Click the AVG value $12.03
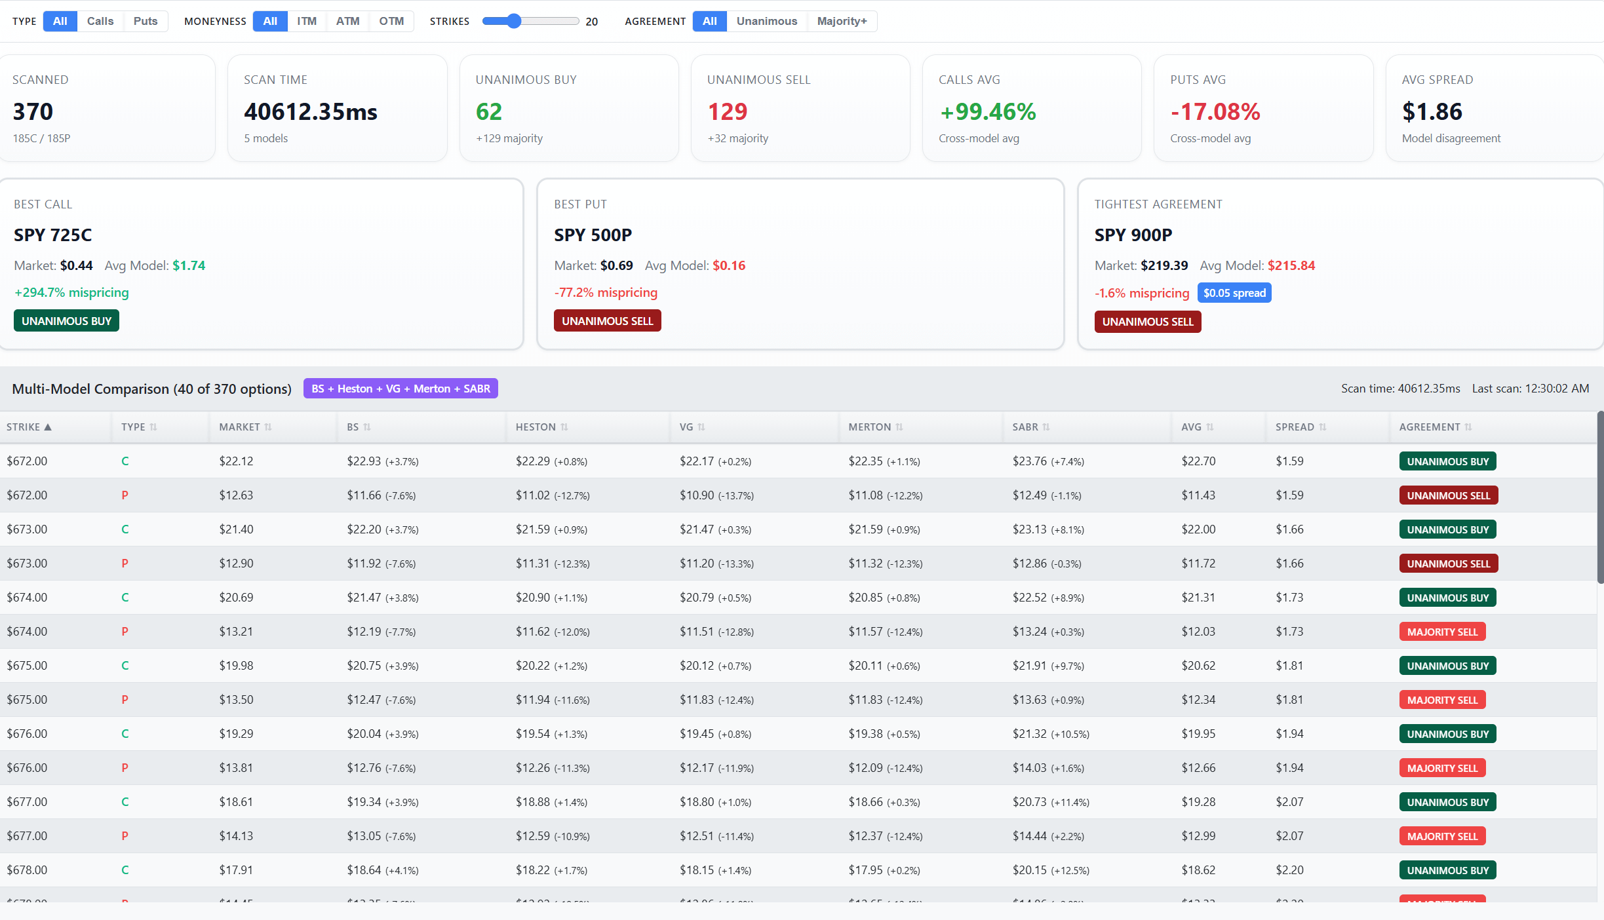This screenshot has height=920, width=1604. pyautogui.click(x=1198, y=632)
